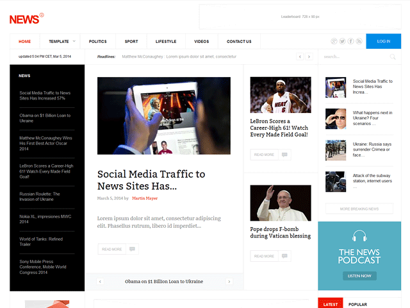Show next headline in ticker
This screenshot has width=410, height=308.
[309, 56]
